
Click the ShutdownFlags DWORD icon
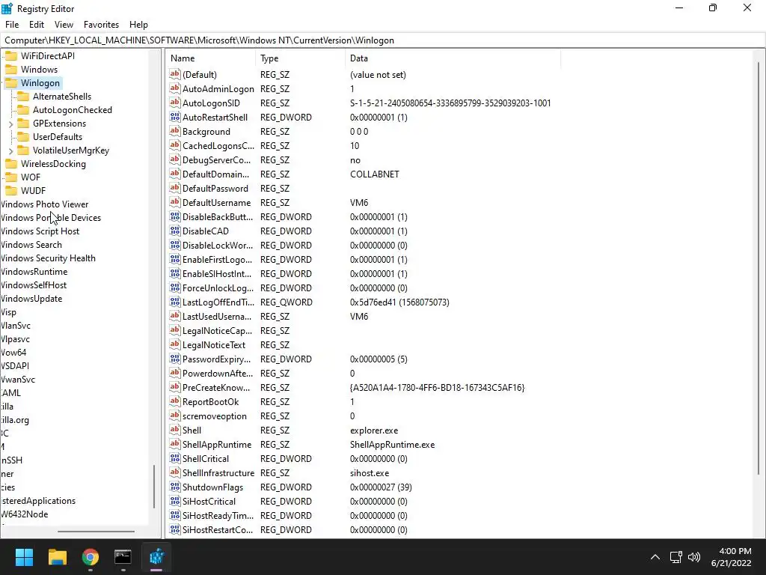175,487
